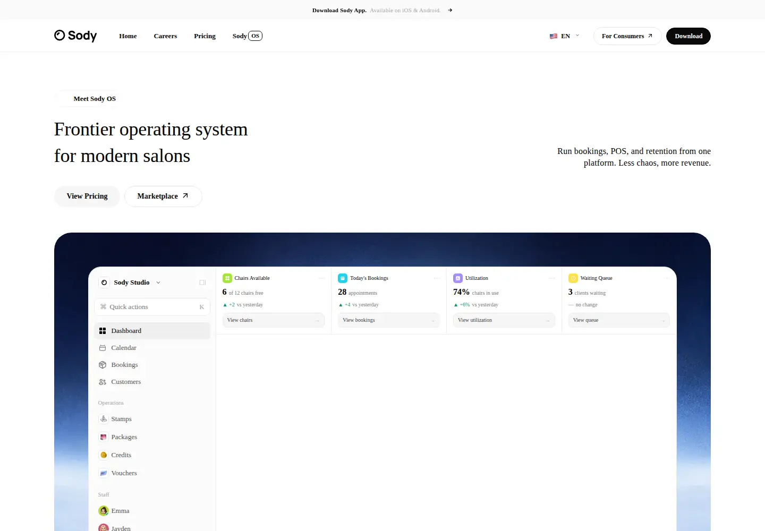Click the View bookings button
765x531 pixels.
click(x=389, y=320)
